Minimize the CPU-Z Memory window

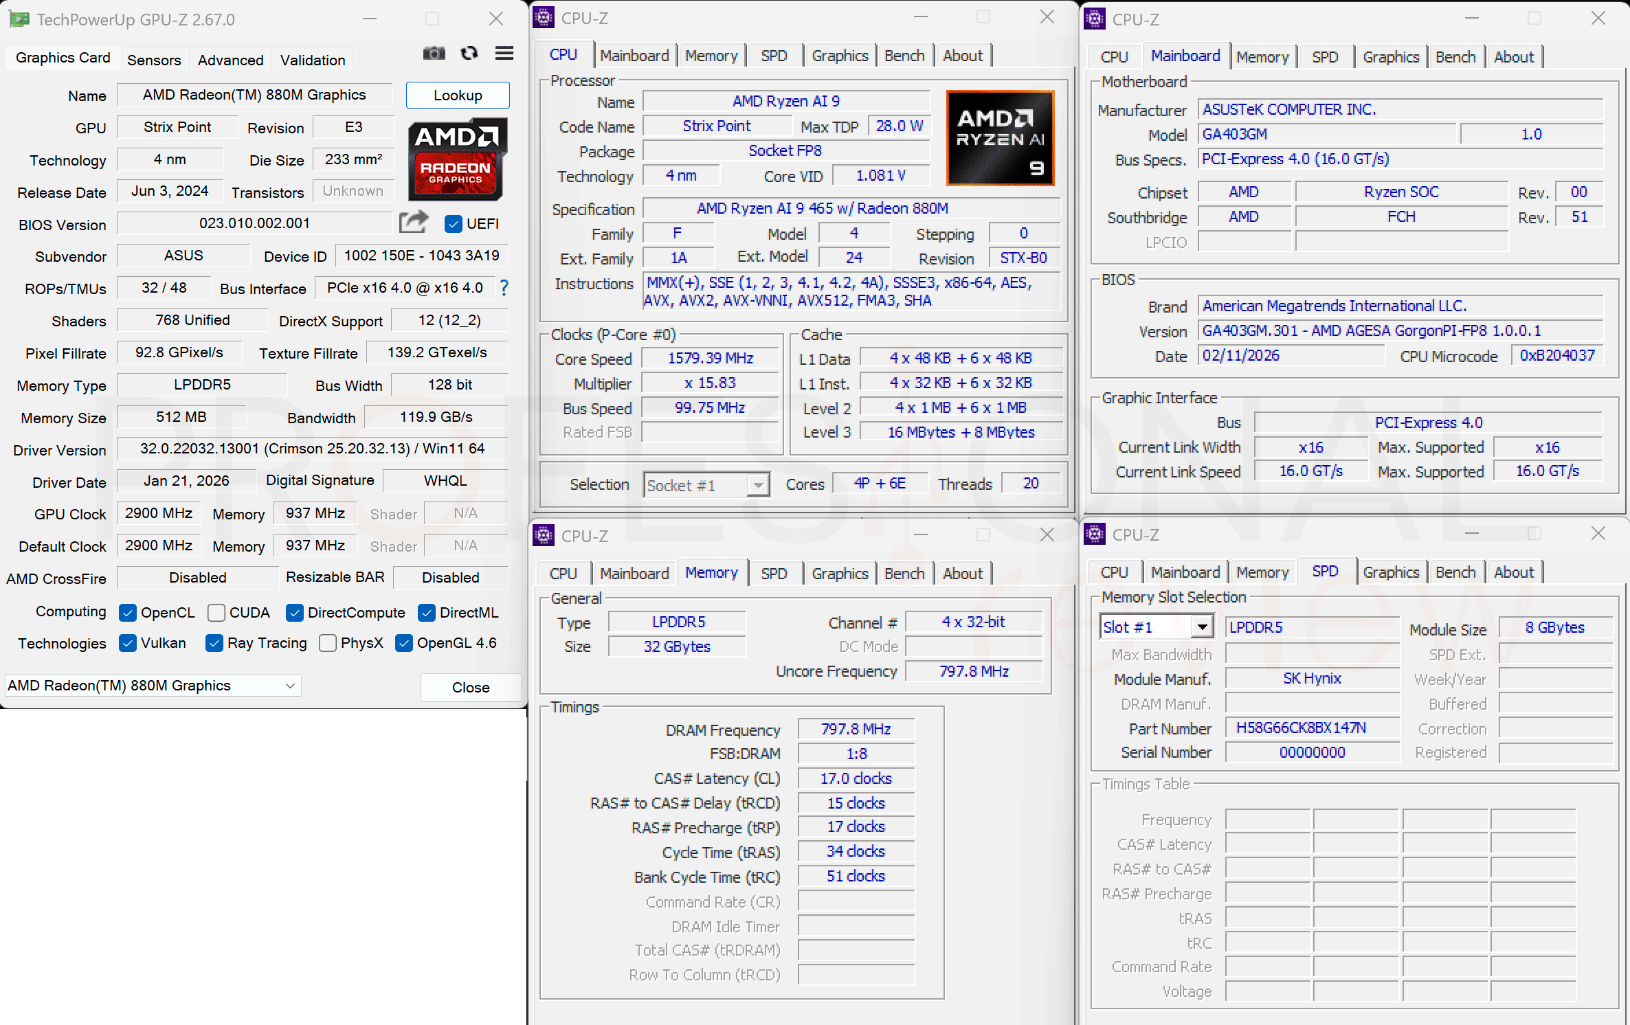click(921, 535)
